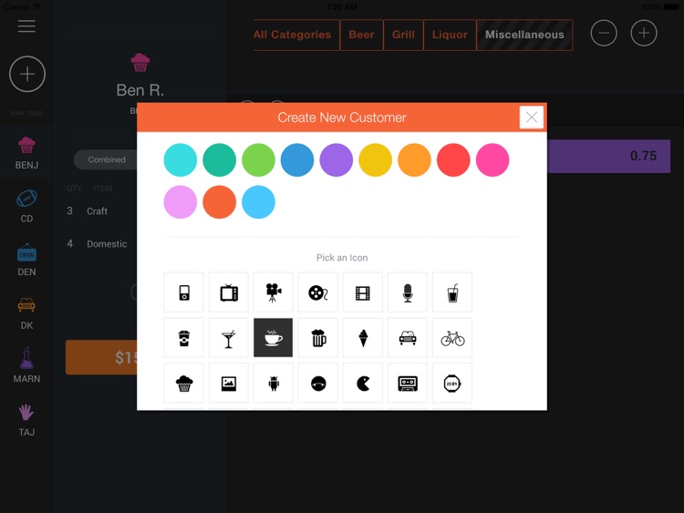
Task: Pick the cupcake icon in dialog
Action: tap(183, 383)
